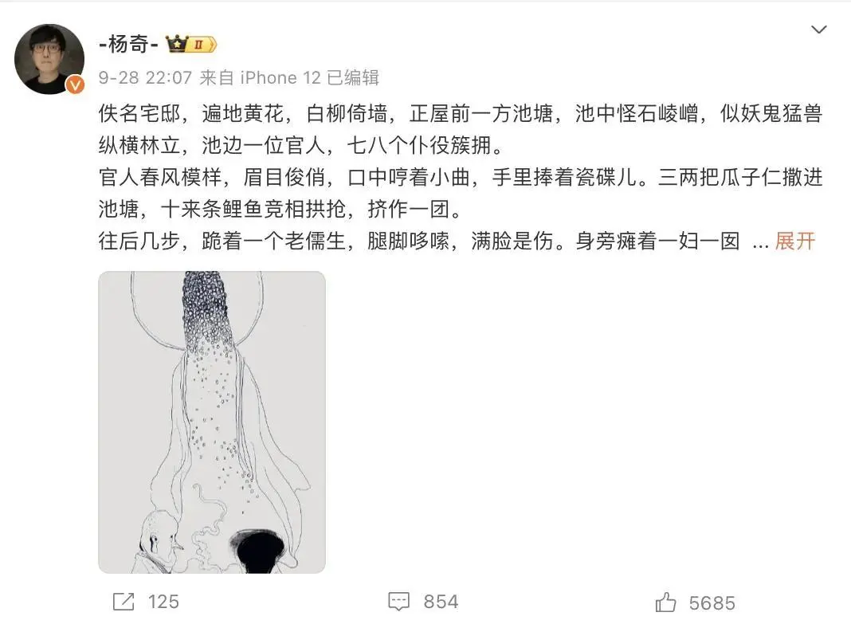Click the like count 5685
This screenshot has width=851, height=628.
712,603
